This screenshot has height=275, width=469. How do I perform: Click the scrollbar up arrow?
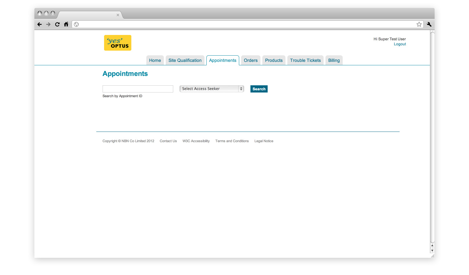coord(432,246)
